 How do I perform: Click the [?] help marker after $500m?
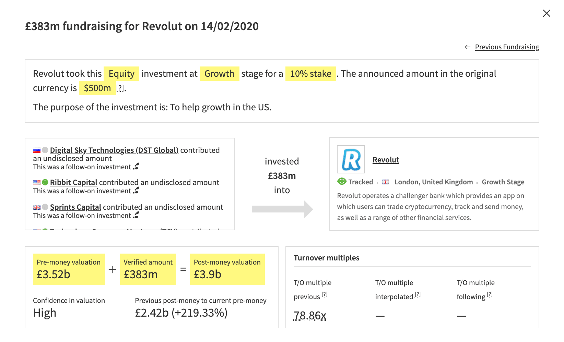(120, 88)
